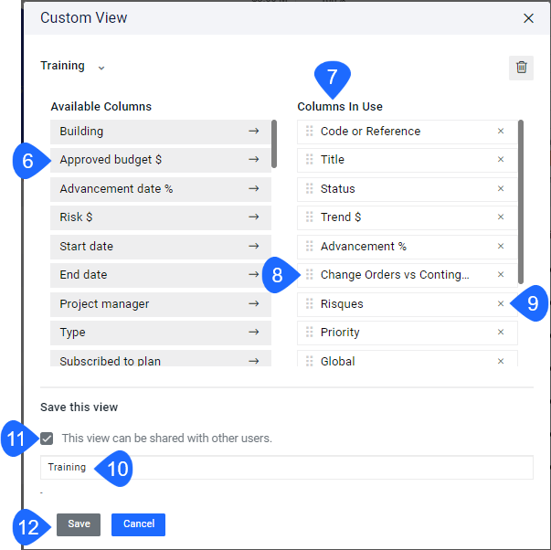Click the Columns In Use scrollbar
The height and width of the screenshot is (550, 551).
point(521,202)
